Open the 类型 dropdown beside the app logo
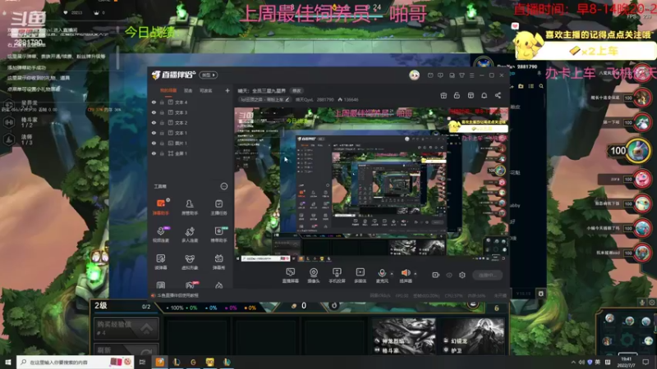Image resolution: width=657 pixels, height=369 pixels. (209, 75)
